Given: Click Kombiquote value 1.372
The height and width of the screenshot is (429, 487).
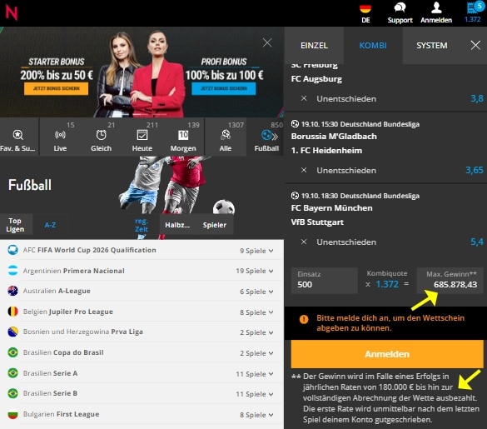Looking at the screenshot, I should 387,284.
